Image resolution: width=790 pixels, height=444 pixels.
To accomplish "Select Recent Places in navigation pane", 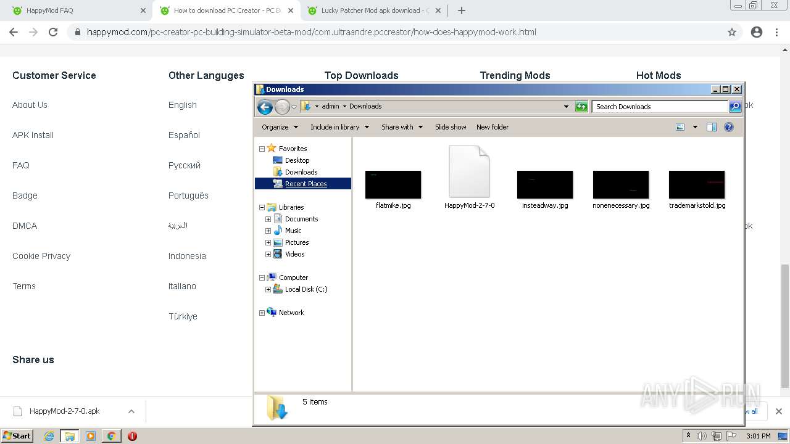I will [x=306, y=184].
